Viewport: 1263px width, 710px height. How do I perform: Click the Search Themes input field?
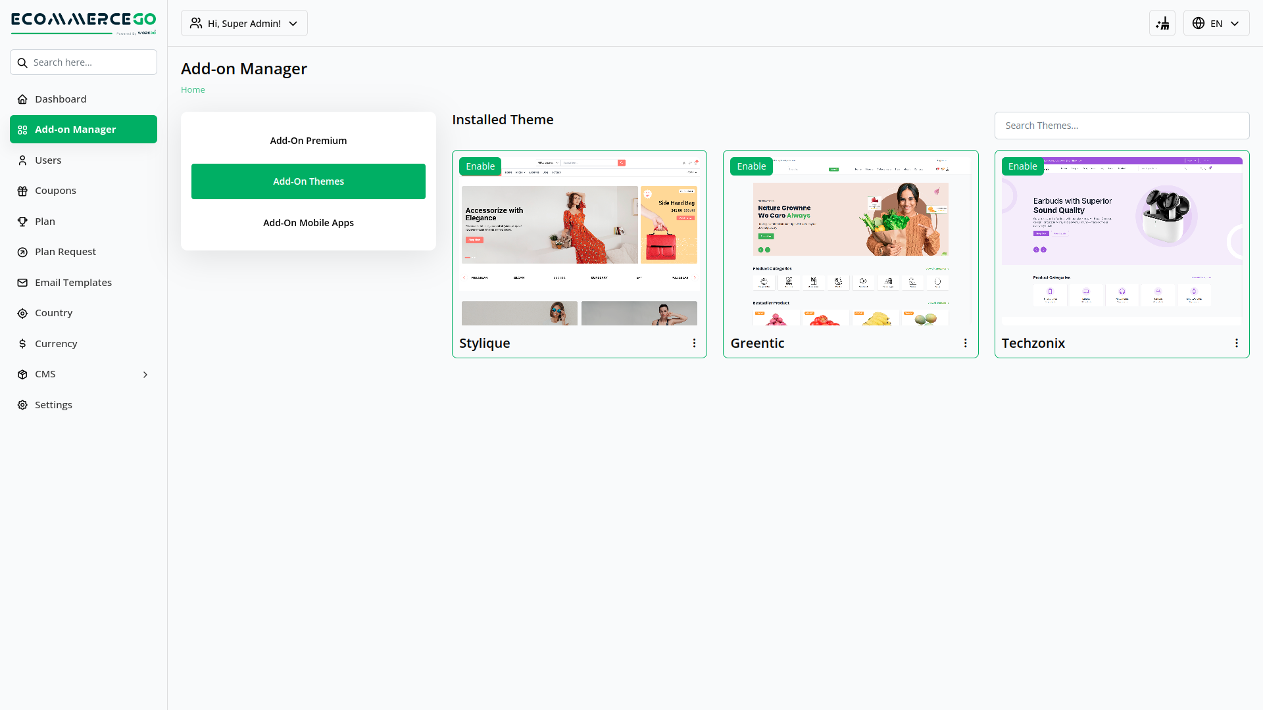pos(1122,125)
